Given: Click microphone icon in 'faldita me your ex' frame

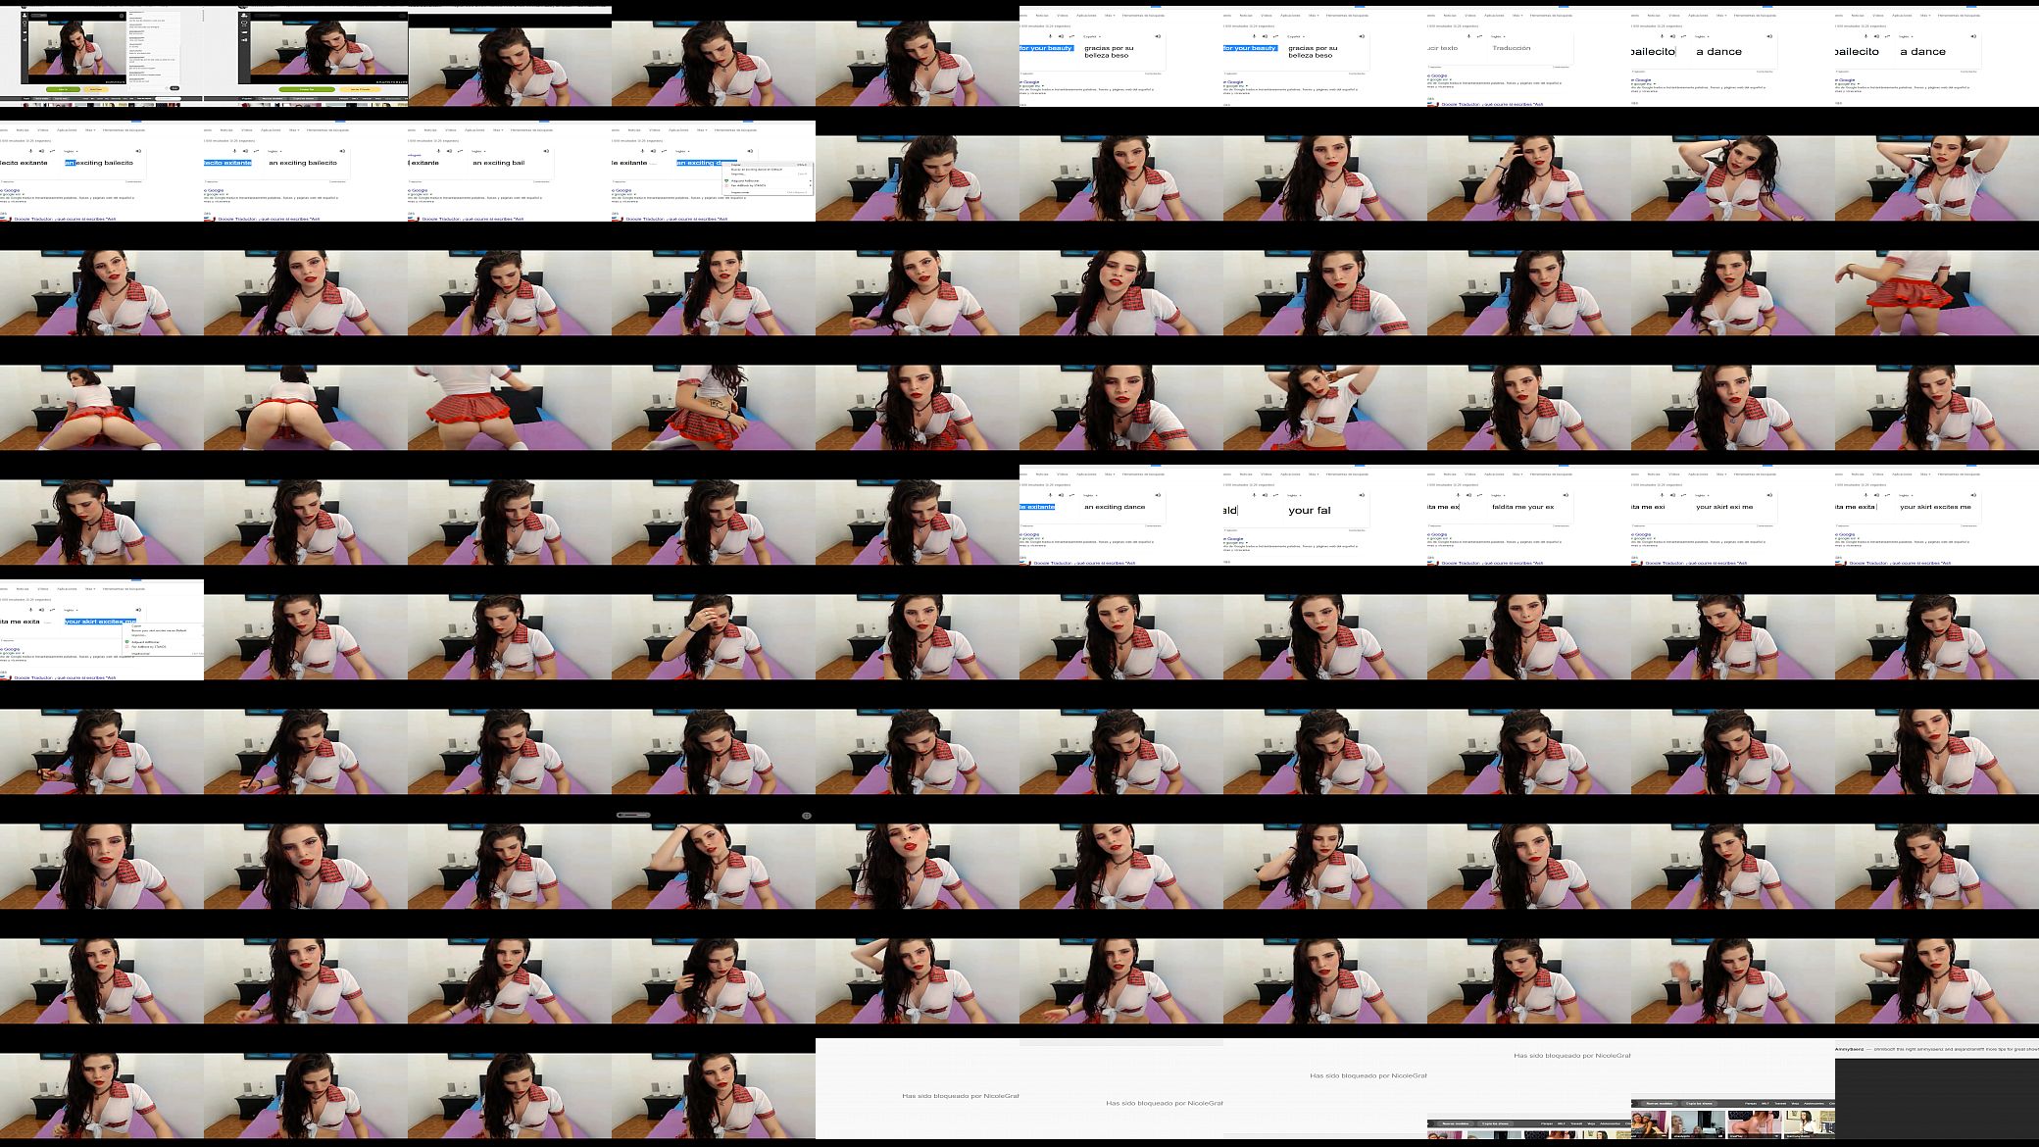Looking at the screenshot, I should [1458, 495].
